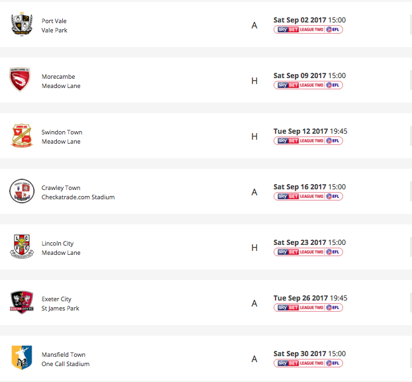Click the Sat Sep 16 2017 date
Image resolution: width=412 pixels, height=382 pixels.
[299, 187]
